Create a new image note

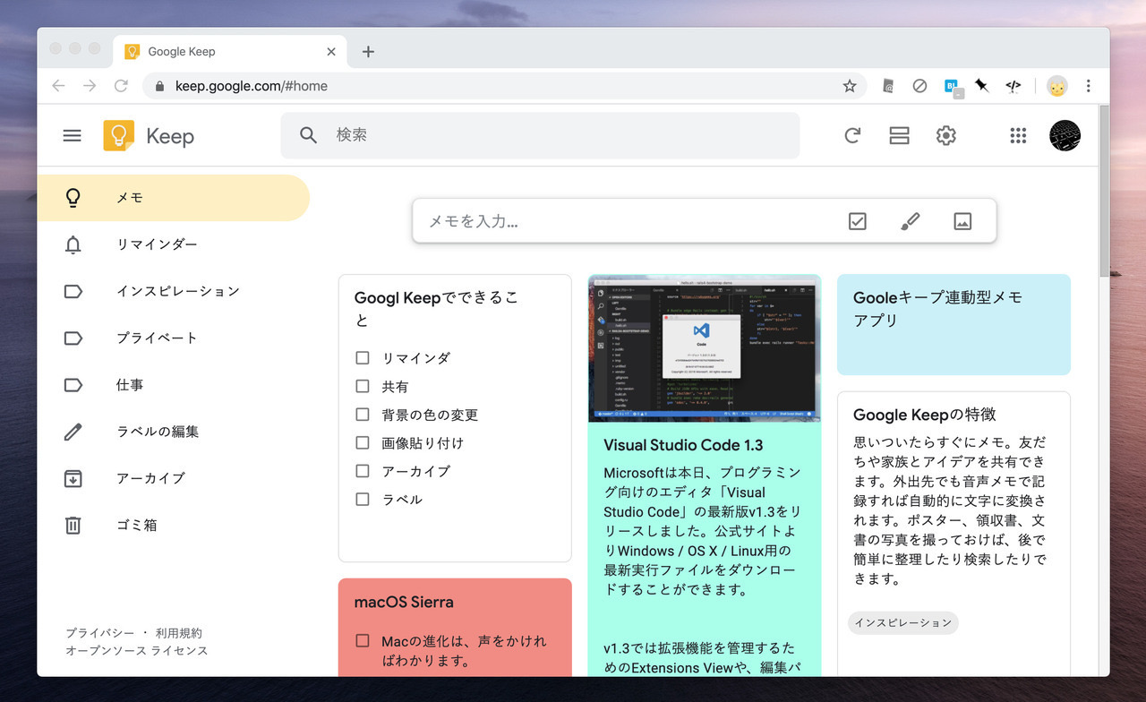[962, 221]
